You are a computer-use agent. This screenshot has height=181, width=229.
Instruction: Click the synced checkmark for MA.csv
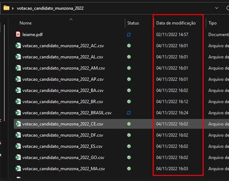(129, 168)
